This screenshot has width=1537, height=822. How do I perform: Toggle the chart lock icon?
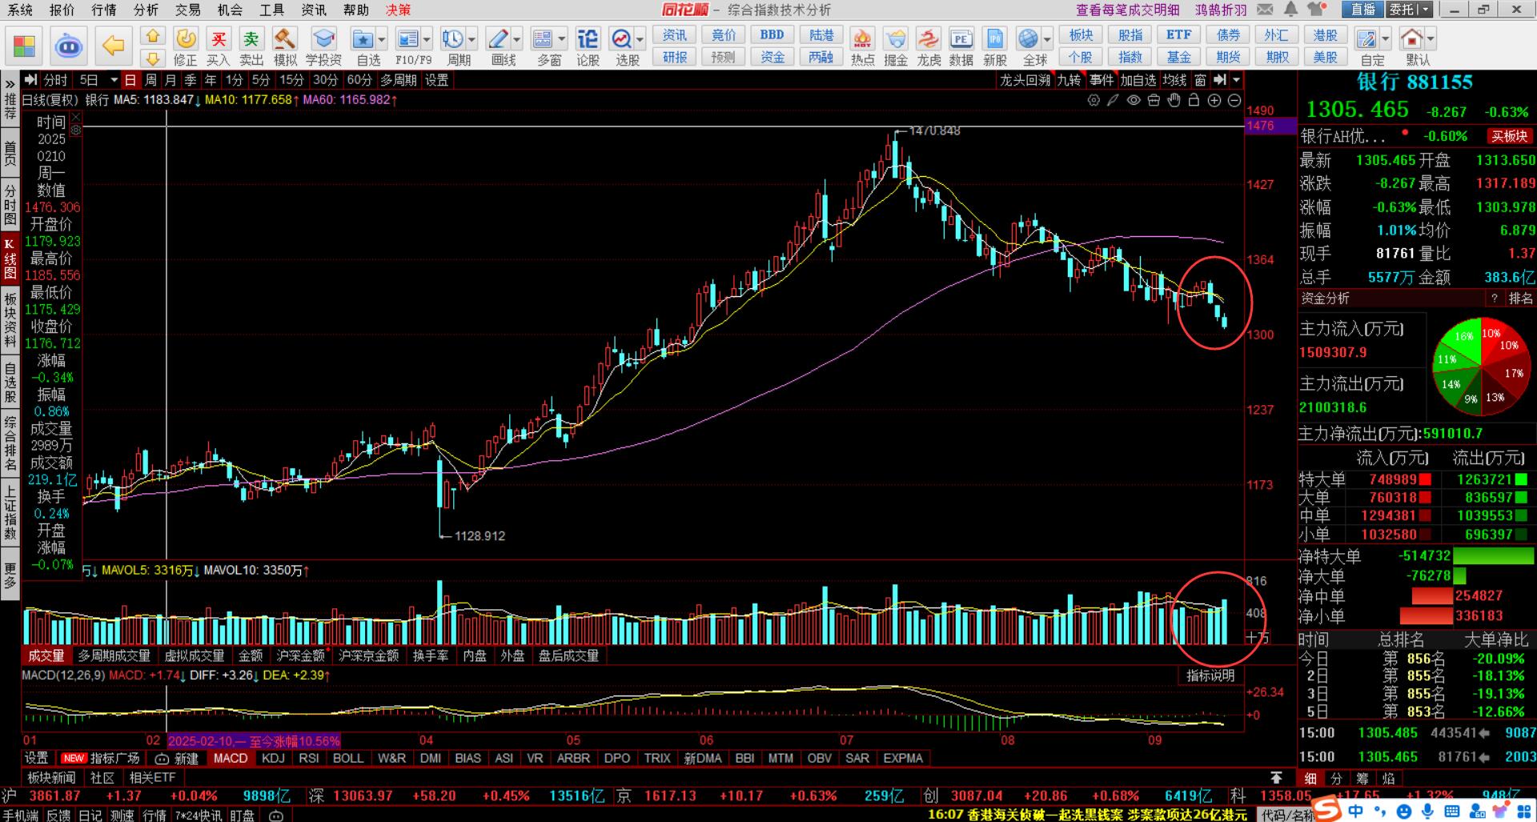pos(1194,100)
